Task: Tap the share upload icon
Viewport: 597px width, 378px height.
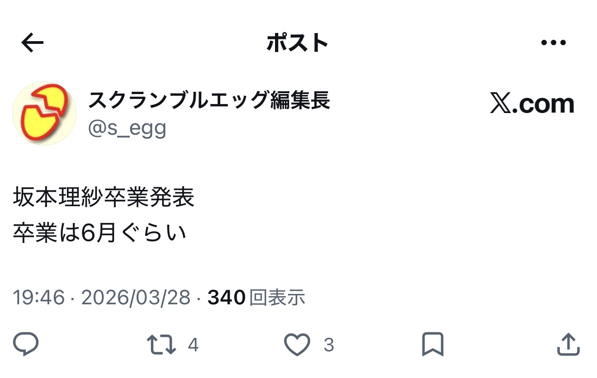Action: click(568, 345)
